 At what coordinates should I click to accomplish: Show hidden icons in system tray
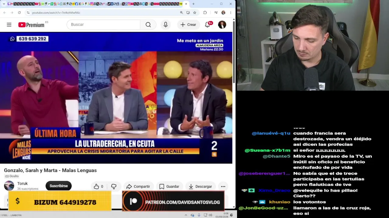186,215
